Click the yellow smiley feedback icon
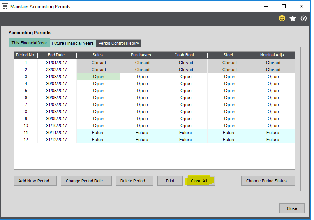This screenshot has width=314, height=220. point(282,18)
